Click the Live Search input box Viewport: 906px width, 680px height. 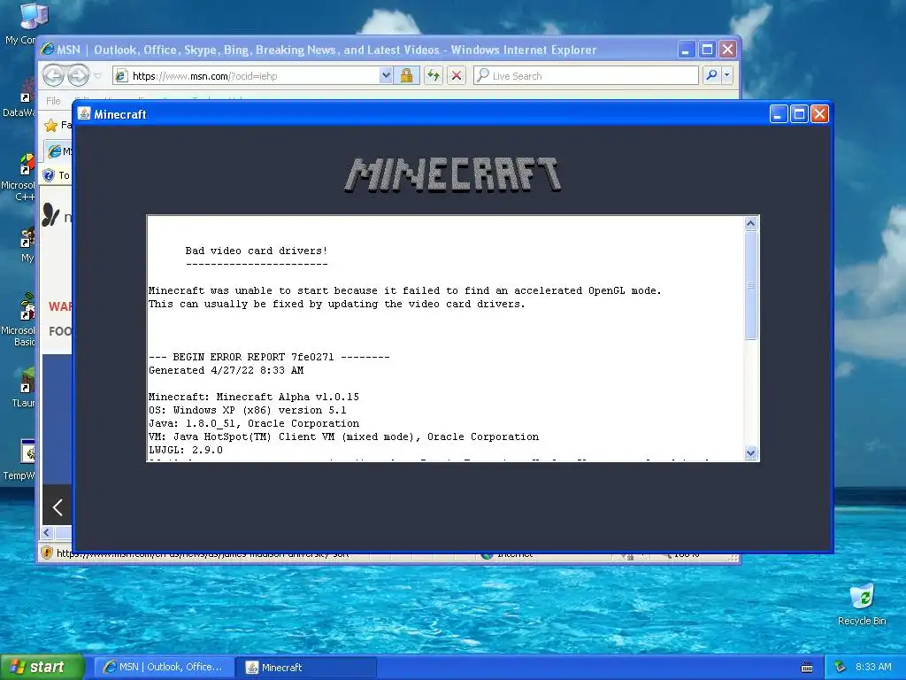586,76
